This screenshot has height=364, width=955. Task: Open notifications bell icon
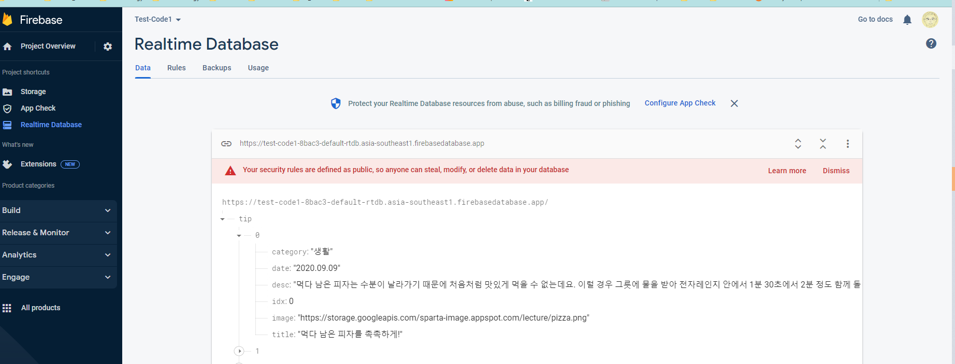pyautogui.click(x=907, y=20)
